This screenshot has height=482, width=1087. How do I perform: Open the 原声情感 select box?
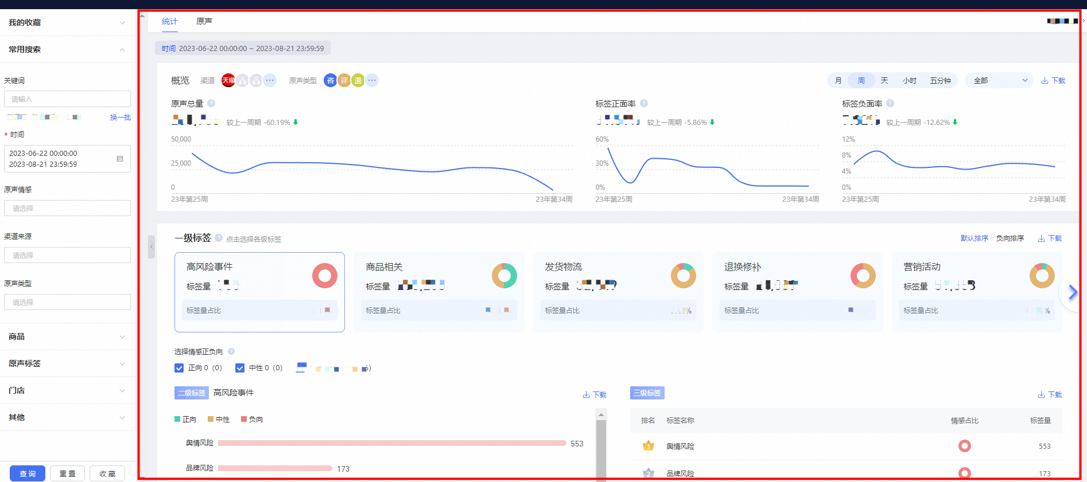tap(67, 208)
